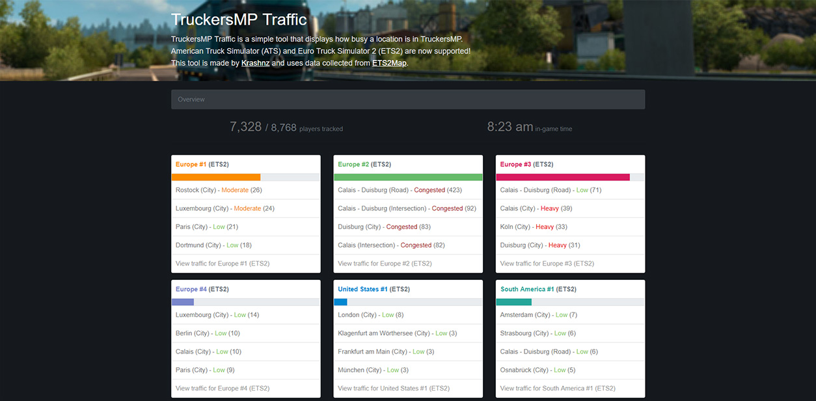Image resolution: width=816 pixels, height=401 pixels.
Task: Select Luxembourg (City) Low (14) row
Action: [x=246, y=314]
